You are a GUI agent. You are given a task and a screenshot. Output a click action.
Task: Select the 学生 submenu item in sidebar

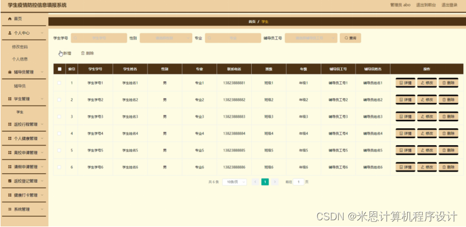click(x=20, y=112)
